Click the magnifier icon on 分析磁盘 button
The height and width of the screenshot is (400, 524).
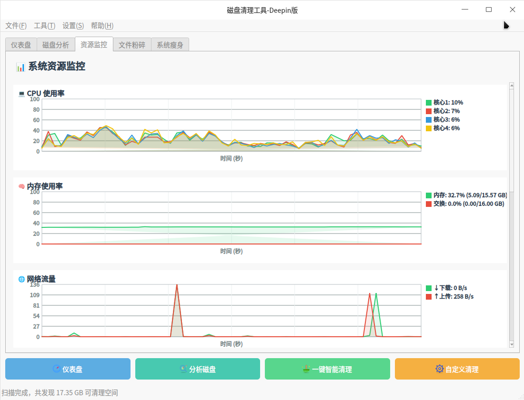[x=183, y=369]
